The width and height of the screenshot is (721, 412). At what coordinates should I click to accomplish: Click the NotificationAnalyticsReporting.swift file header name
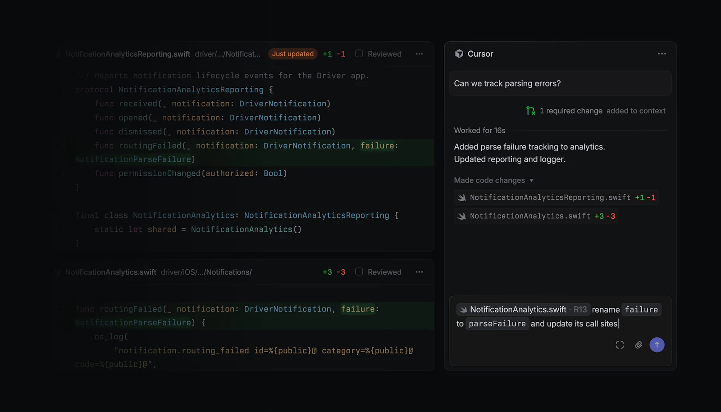[128, 54]
